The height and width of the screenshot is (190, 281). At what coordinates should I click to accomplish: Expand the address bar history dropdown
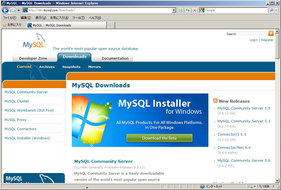[174, 10]
